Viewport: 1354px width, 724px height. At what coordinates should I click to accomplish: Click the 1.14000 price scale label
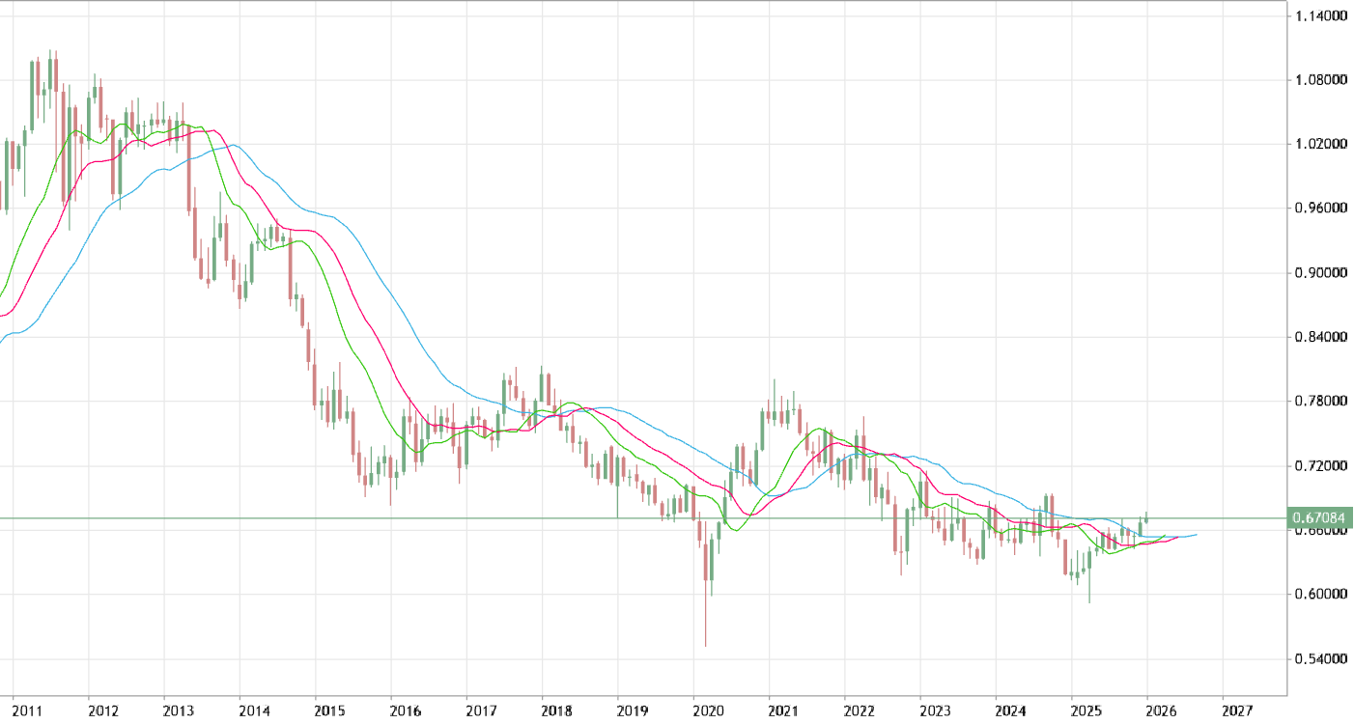pyautogui.click(x=1319, y=15)
